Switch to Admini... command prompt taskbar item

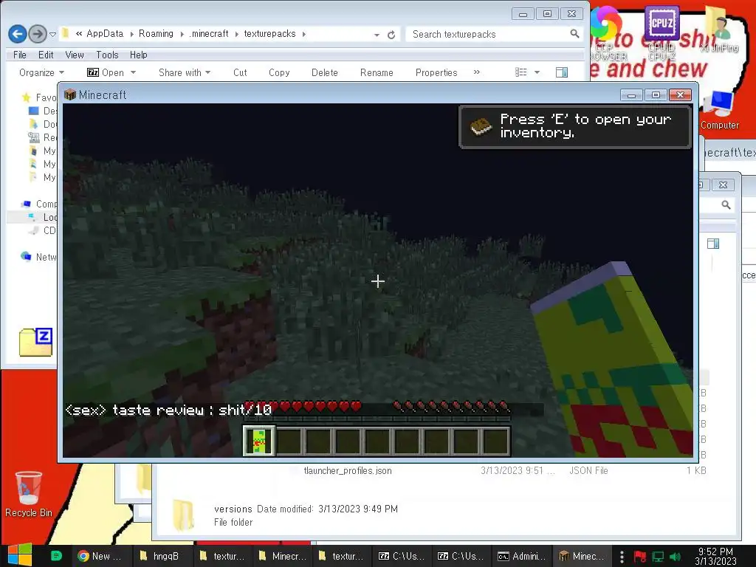click(x=522, y=556)
